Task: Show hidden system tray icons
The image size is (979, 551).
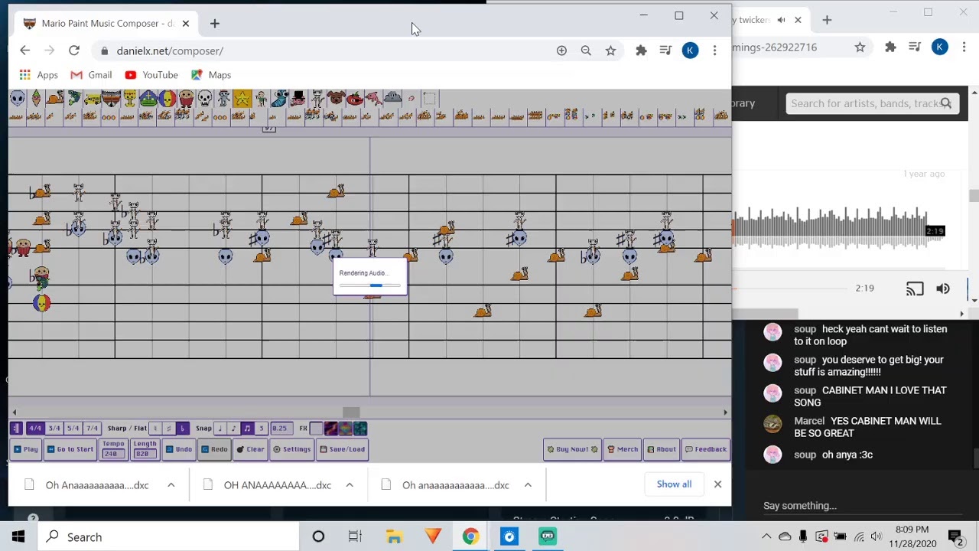Action: (x=766, y=536)
